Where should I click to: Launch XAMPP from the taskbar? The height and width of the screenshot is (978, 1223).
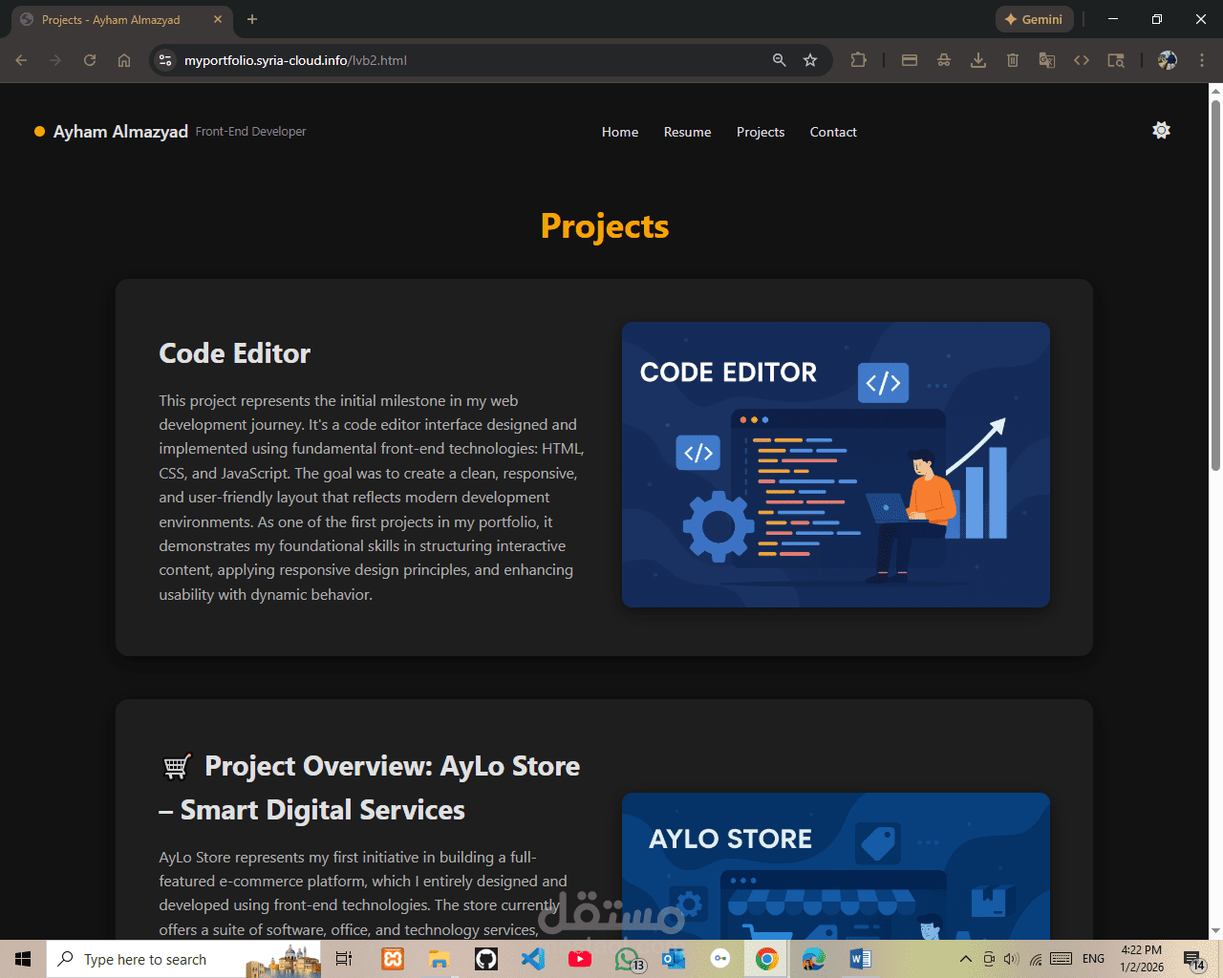393,959
